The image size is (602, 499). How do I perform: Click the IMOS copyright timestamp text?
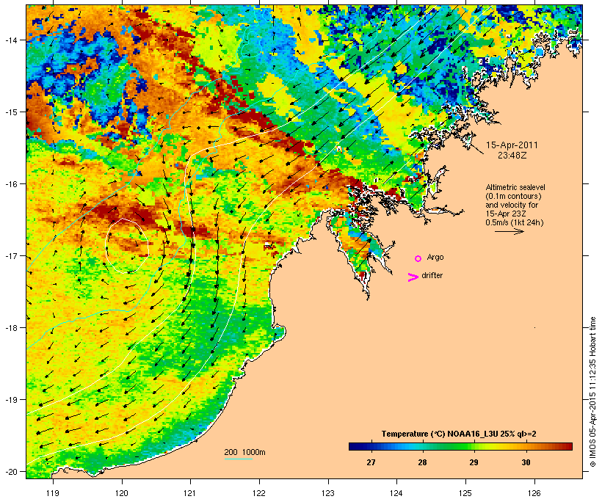pyautogui.click(x=592, y=392)
